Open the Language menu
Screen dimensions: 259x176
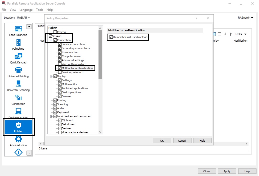click(26, 10)
